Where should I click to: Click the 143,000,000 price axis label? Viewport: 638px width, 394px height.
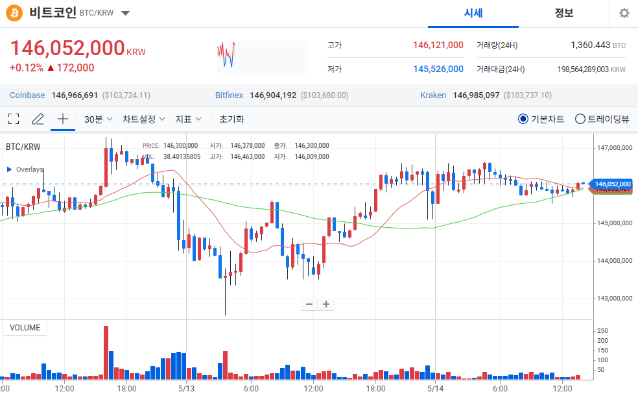(615, 298)
